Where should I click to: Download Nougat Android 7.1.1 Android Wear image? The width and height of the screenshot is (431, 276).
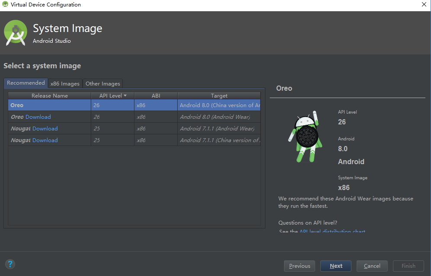point(45,129)
